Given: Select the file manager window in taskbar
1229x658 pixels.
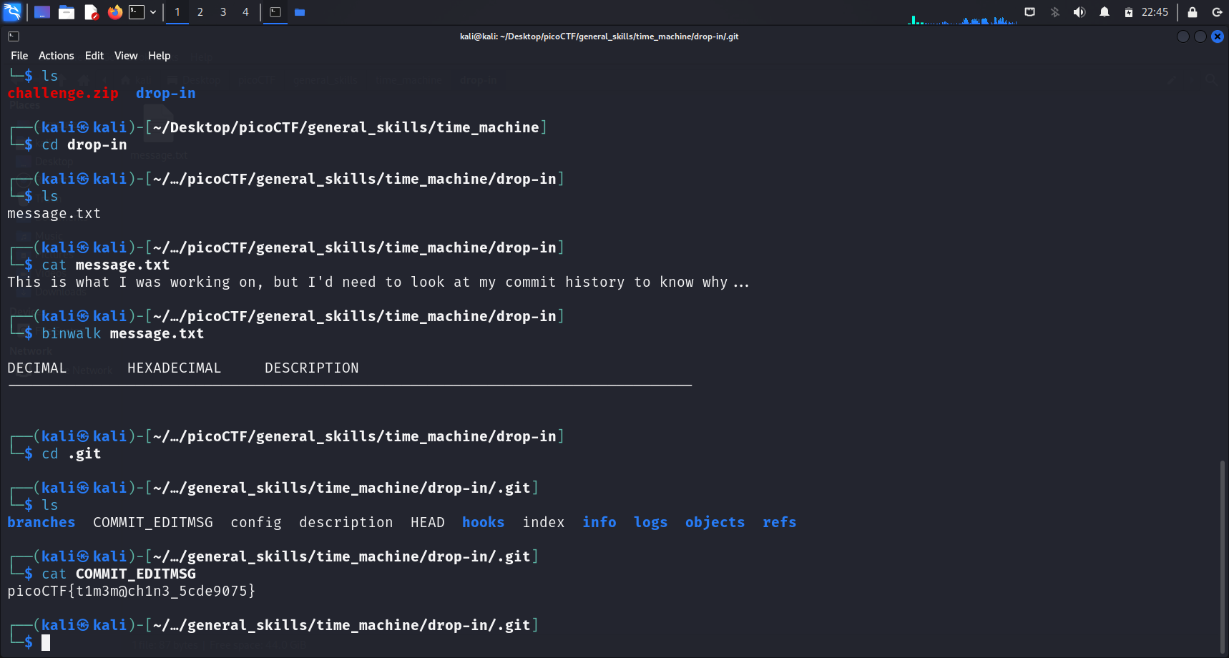Looking at the screenshot, I should point(300,12).
